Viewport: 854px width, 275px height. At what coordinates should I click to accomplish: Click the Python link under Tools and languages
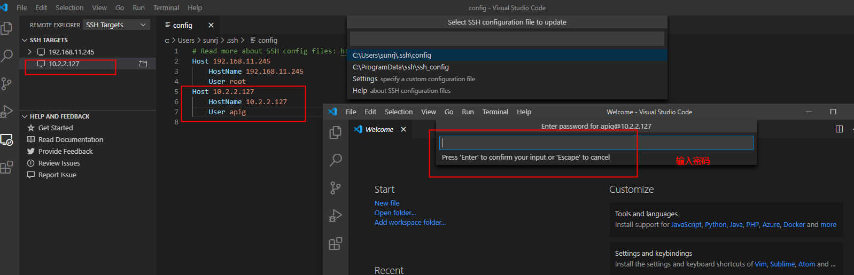coord(716,224)
